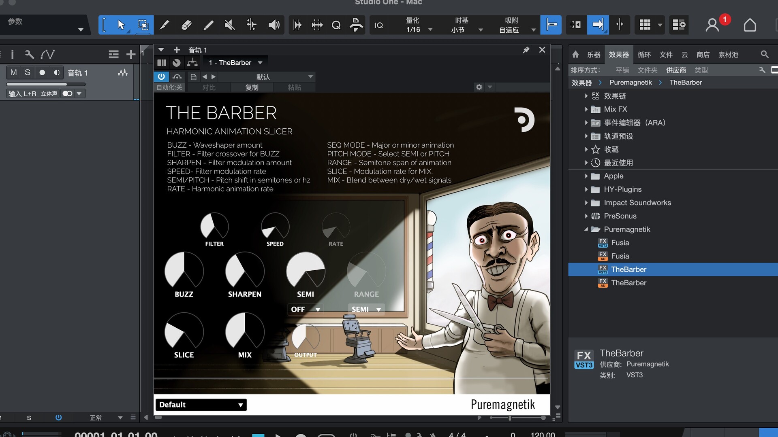Click the 复制 copy button

[x=252, y=87]
